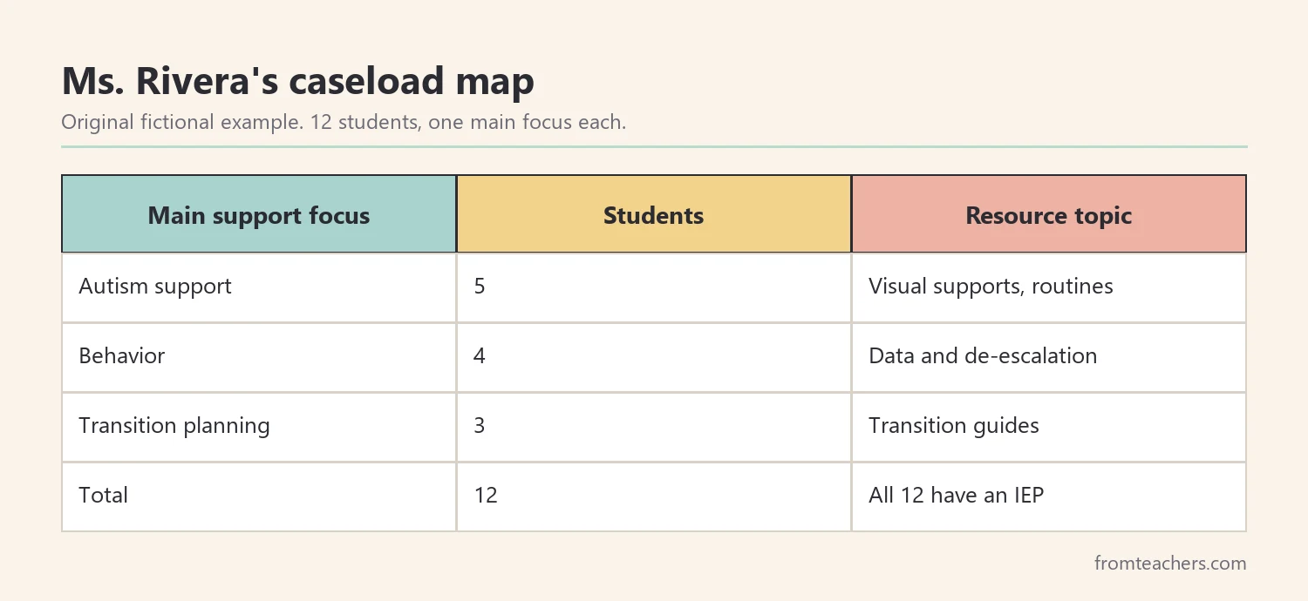Screen dimensions: 1308x601
Task: Select the 'Behavior' cell
Action: [x=259, y=357]
